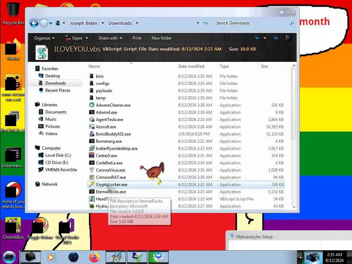This screenshot has height=264, width=352.
Task: Select Cerber5.exe file icon
Action: [91, 156]
